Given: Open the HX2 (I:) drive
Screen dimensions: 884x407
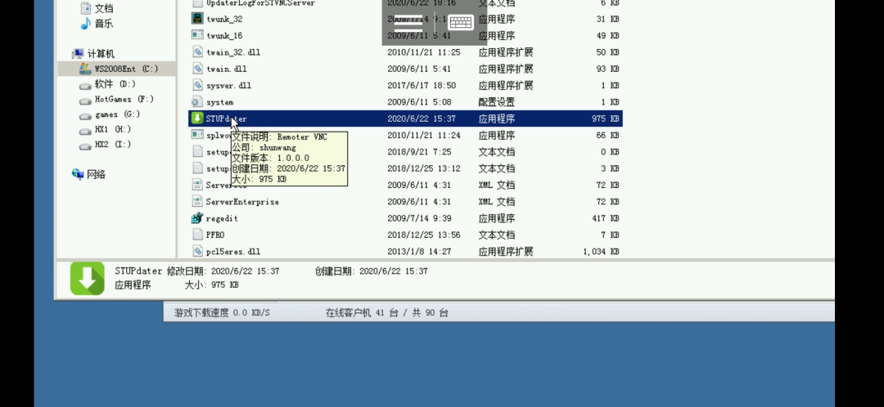Looking at the screenshot, I should click(113, 145).
